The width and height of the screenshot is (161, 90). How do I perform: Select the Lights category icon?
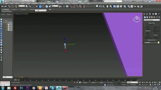tap(150, 17)
